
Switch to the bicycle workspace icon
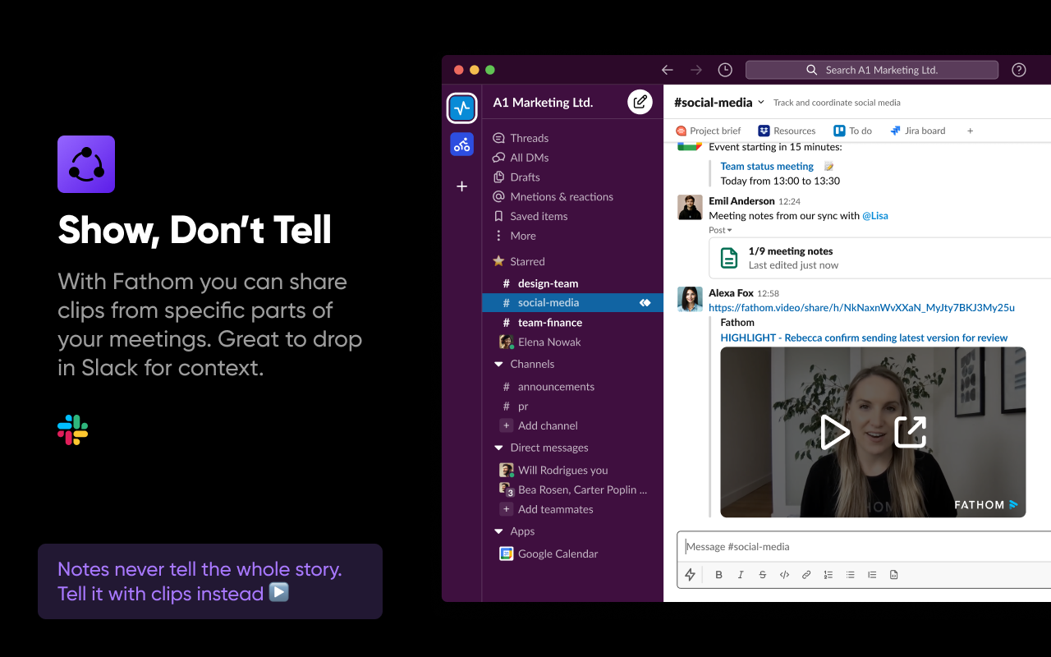(462, 145)
